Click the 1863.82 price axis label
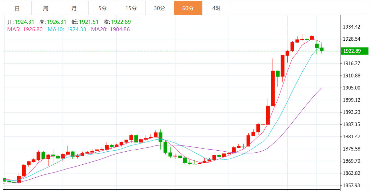Screen dimensions: 374x191 pos(352,173)
